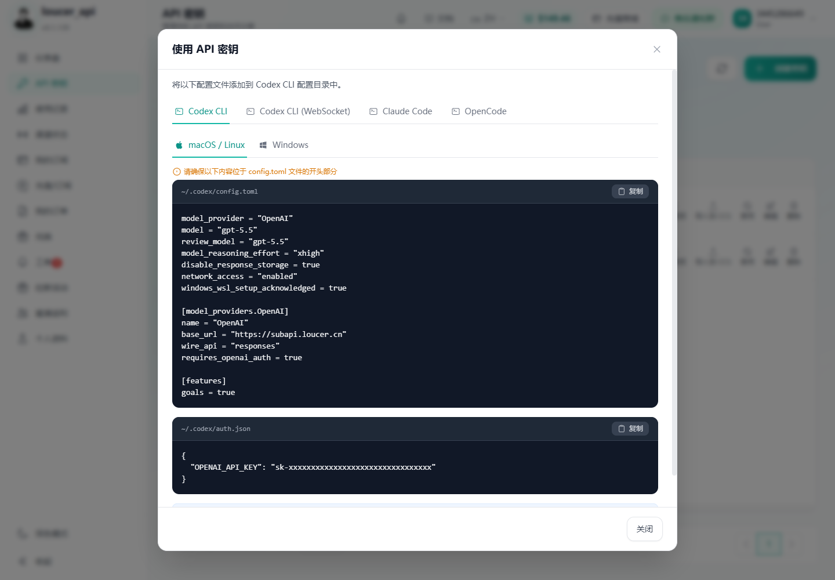Click the dialog's vertical scrollbar
The image size is (835, 580).
[x=674, y=273]
